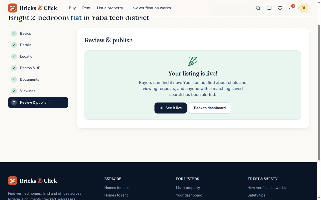Open Your dashboard footer link
Image resolution: width=321 pixels, height=200 pixels.
pos(189,195)
